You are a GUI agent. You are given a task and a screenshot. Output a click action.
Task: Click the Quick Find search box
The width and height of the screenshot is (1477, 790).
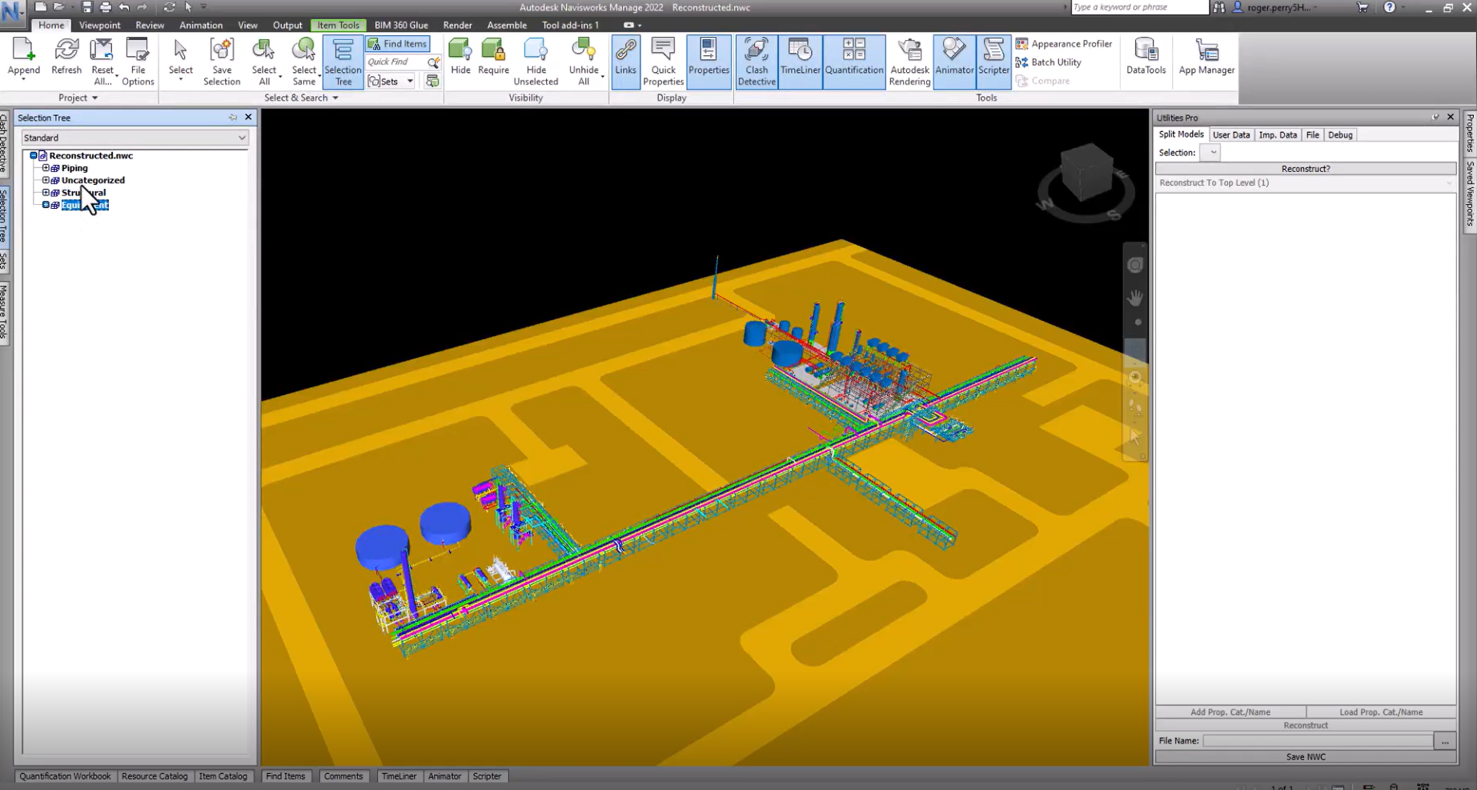point(397,62)
